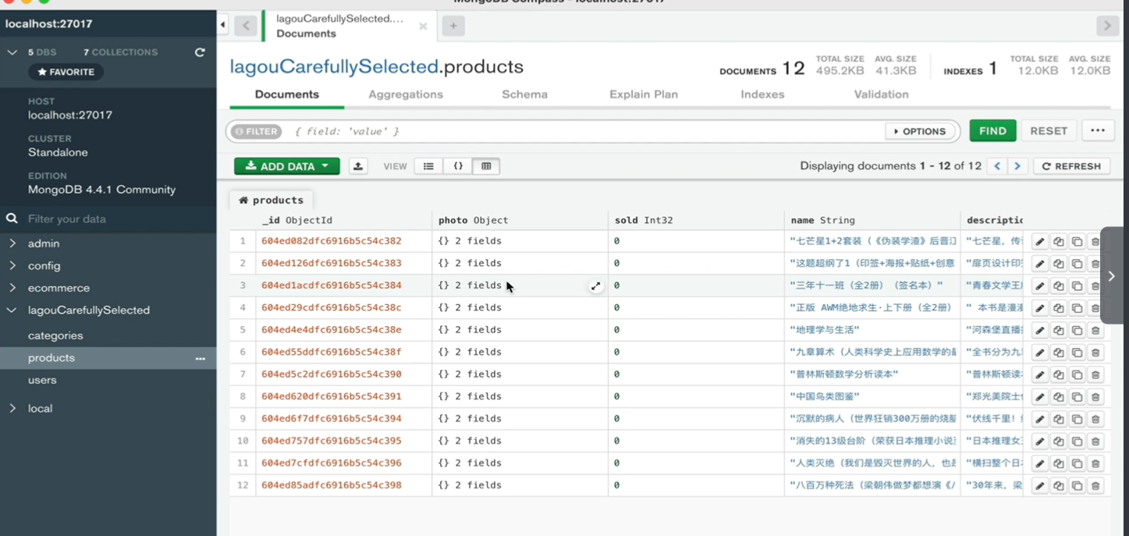Switch to JSON view
This screenshot has height=536, width=1129.
tap(458, 166)
